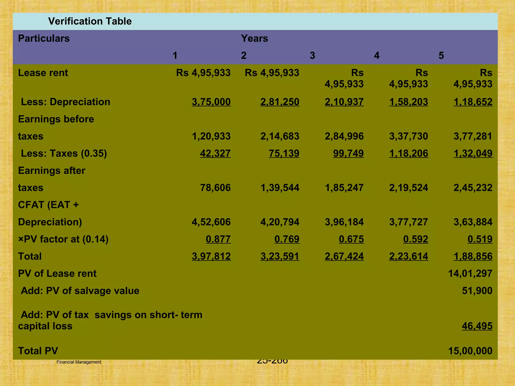Click the 'Financial Management' footer text
Image resolution: width=515 pixels, height=386 pixels.
pos(79,362)
